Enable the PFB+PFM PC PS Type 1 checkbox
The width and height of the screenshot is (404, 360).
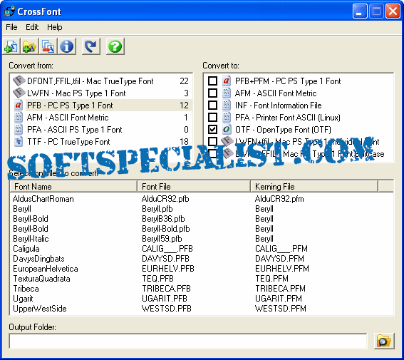pyautogui.click(x=212, y=81)
